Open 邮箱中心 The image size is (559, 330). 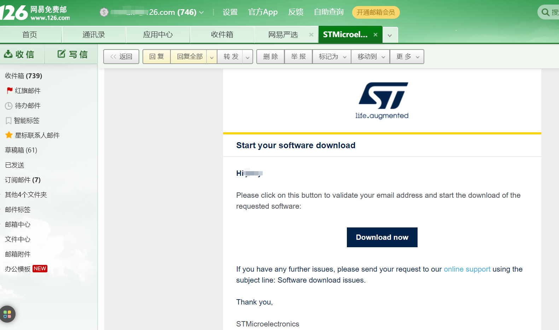[18, 224]
